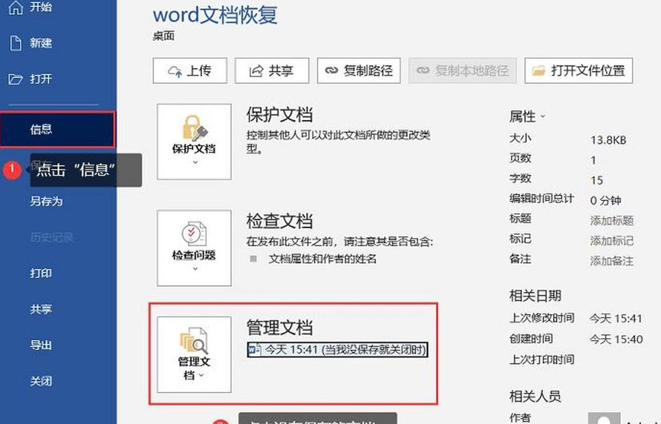The height and width of the screenshot is (424, 661).
Task: Click the share arrow icon on 共享 button
Action: coord(256,71)
